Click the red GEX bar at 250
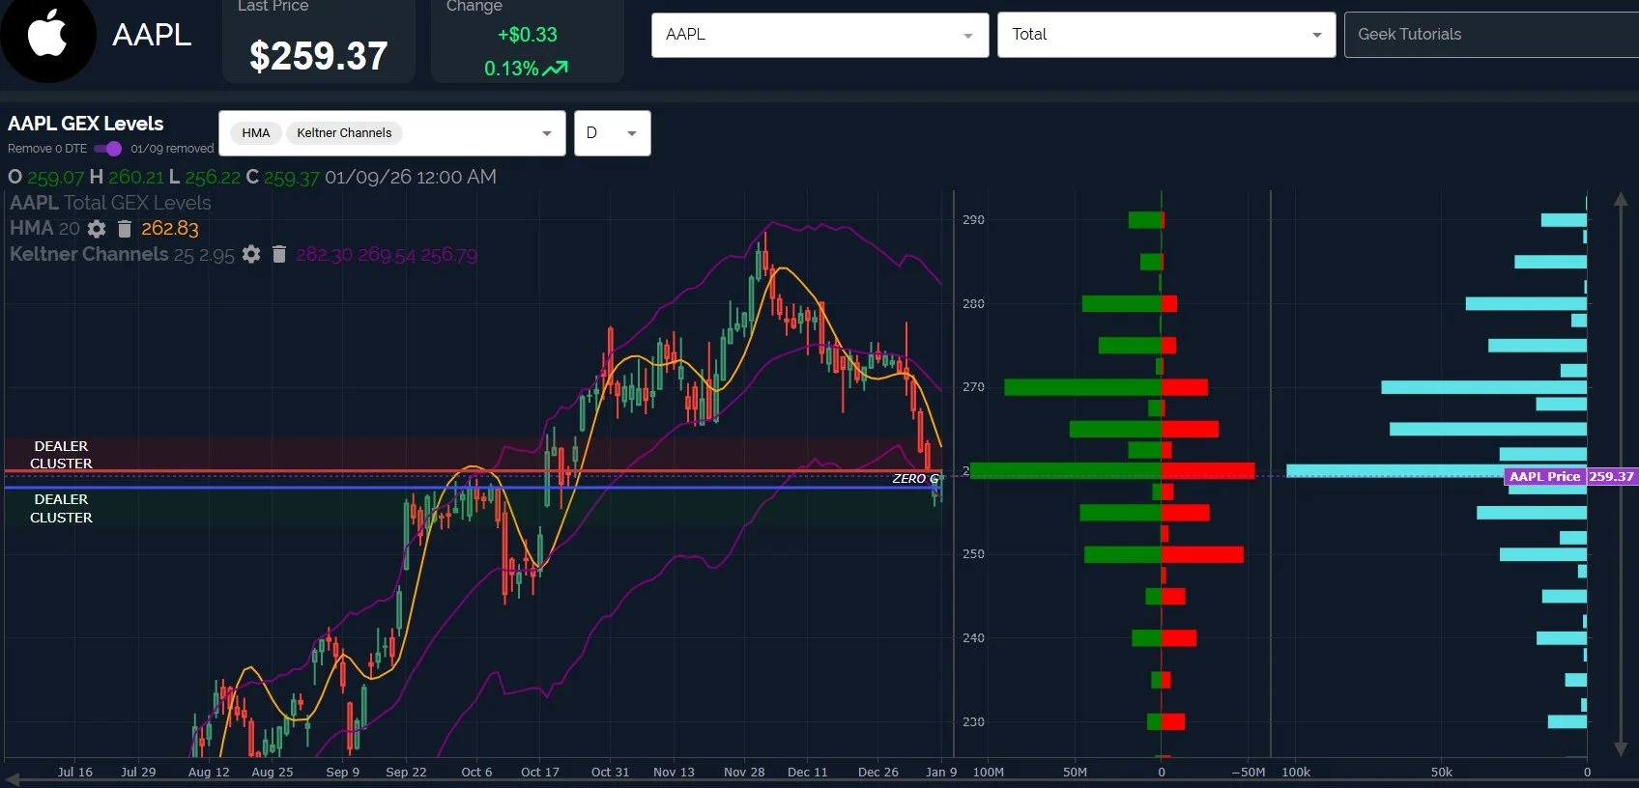 pyautogui.click(x=1202, y=554)
